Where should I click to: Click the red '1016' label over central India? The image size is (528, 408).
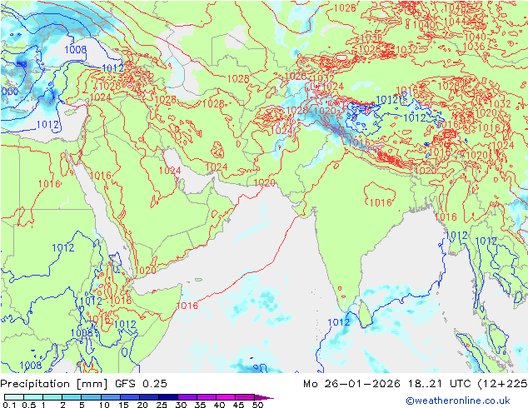point(381,202)
